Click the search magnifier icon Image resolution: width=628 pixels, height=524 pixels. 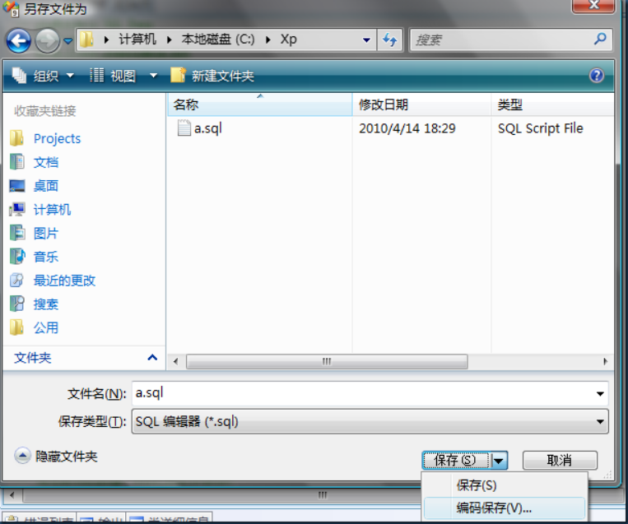tap(600, 39)
